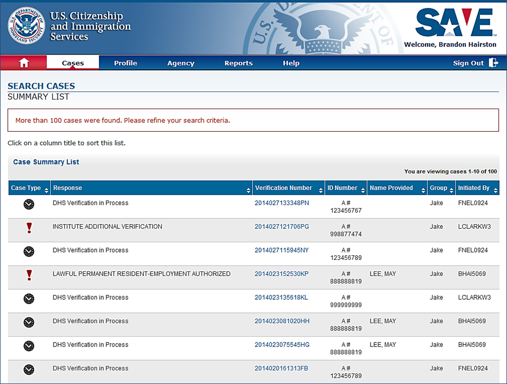The image size is (507, 384).
Task: Open the Help menu
Action: click(291, 63)
